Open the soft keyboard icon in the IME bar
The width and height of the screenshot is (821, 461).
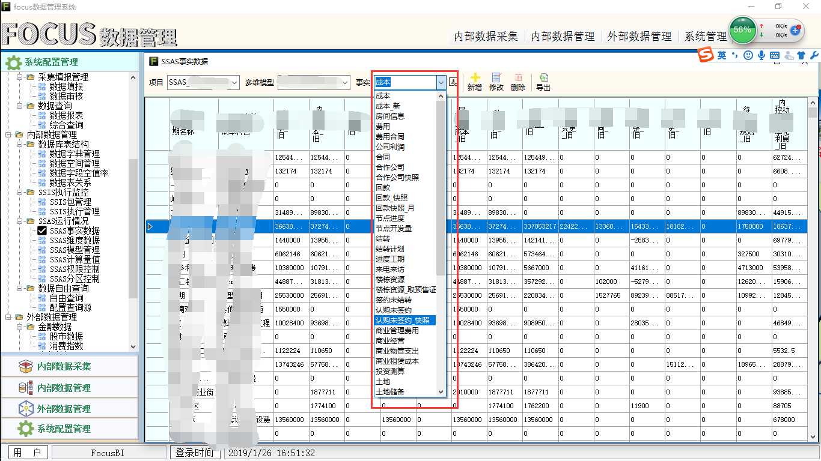tap(775, 55)
